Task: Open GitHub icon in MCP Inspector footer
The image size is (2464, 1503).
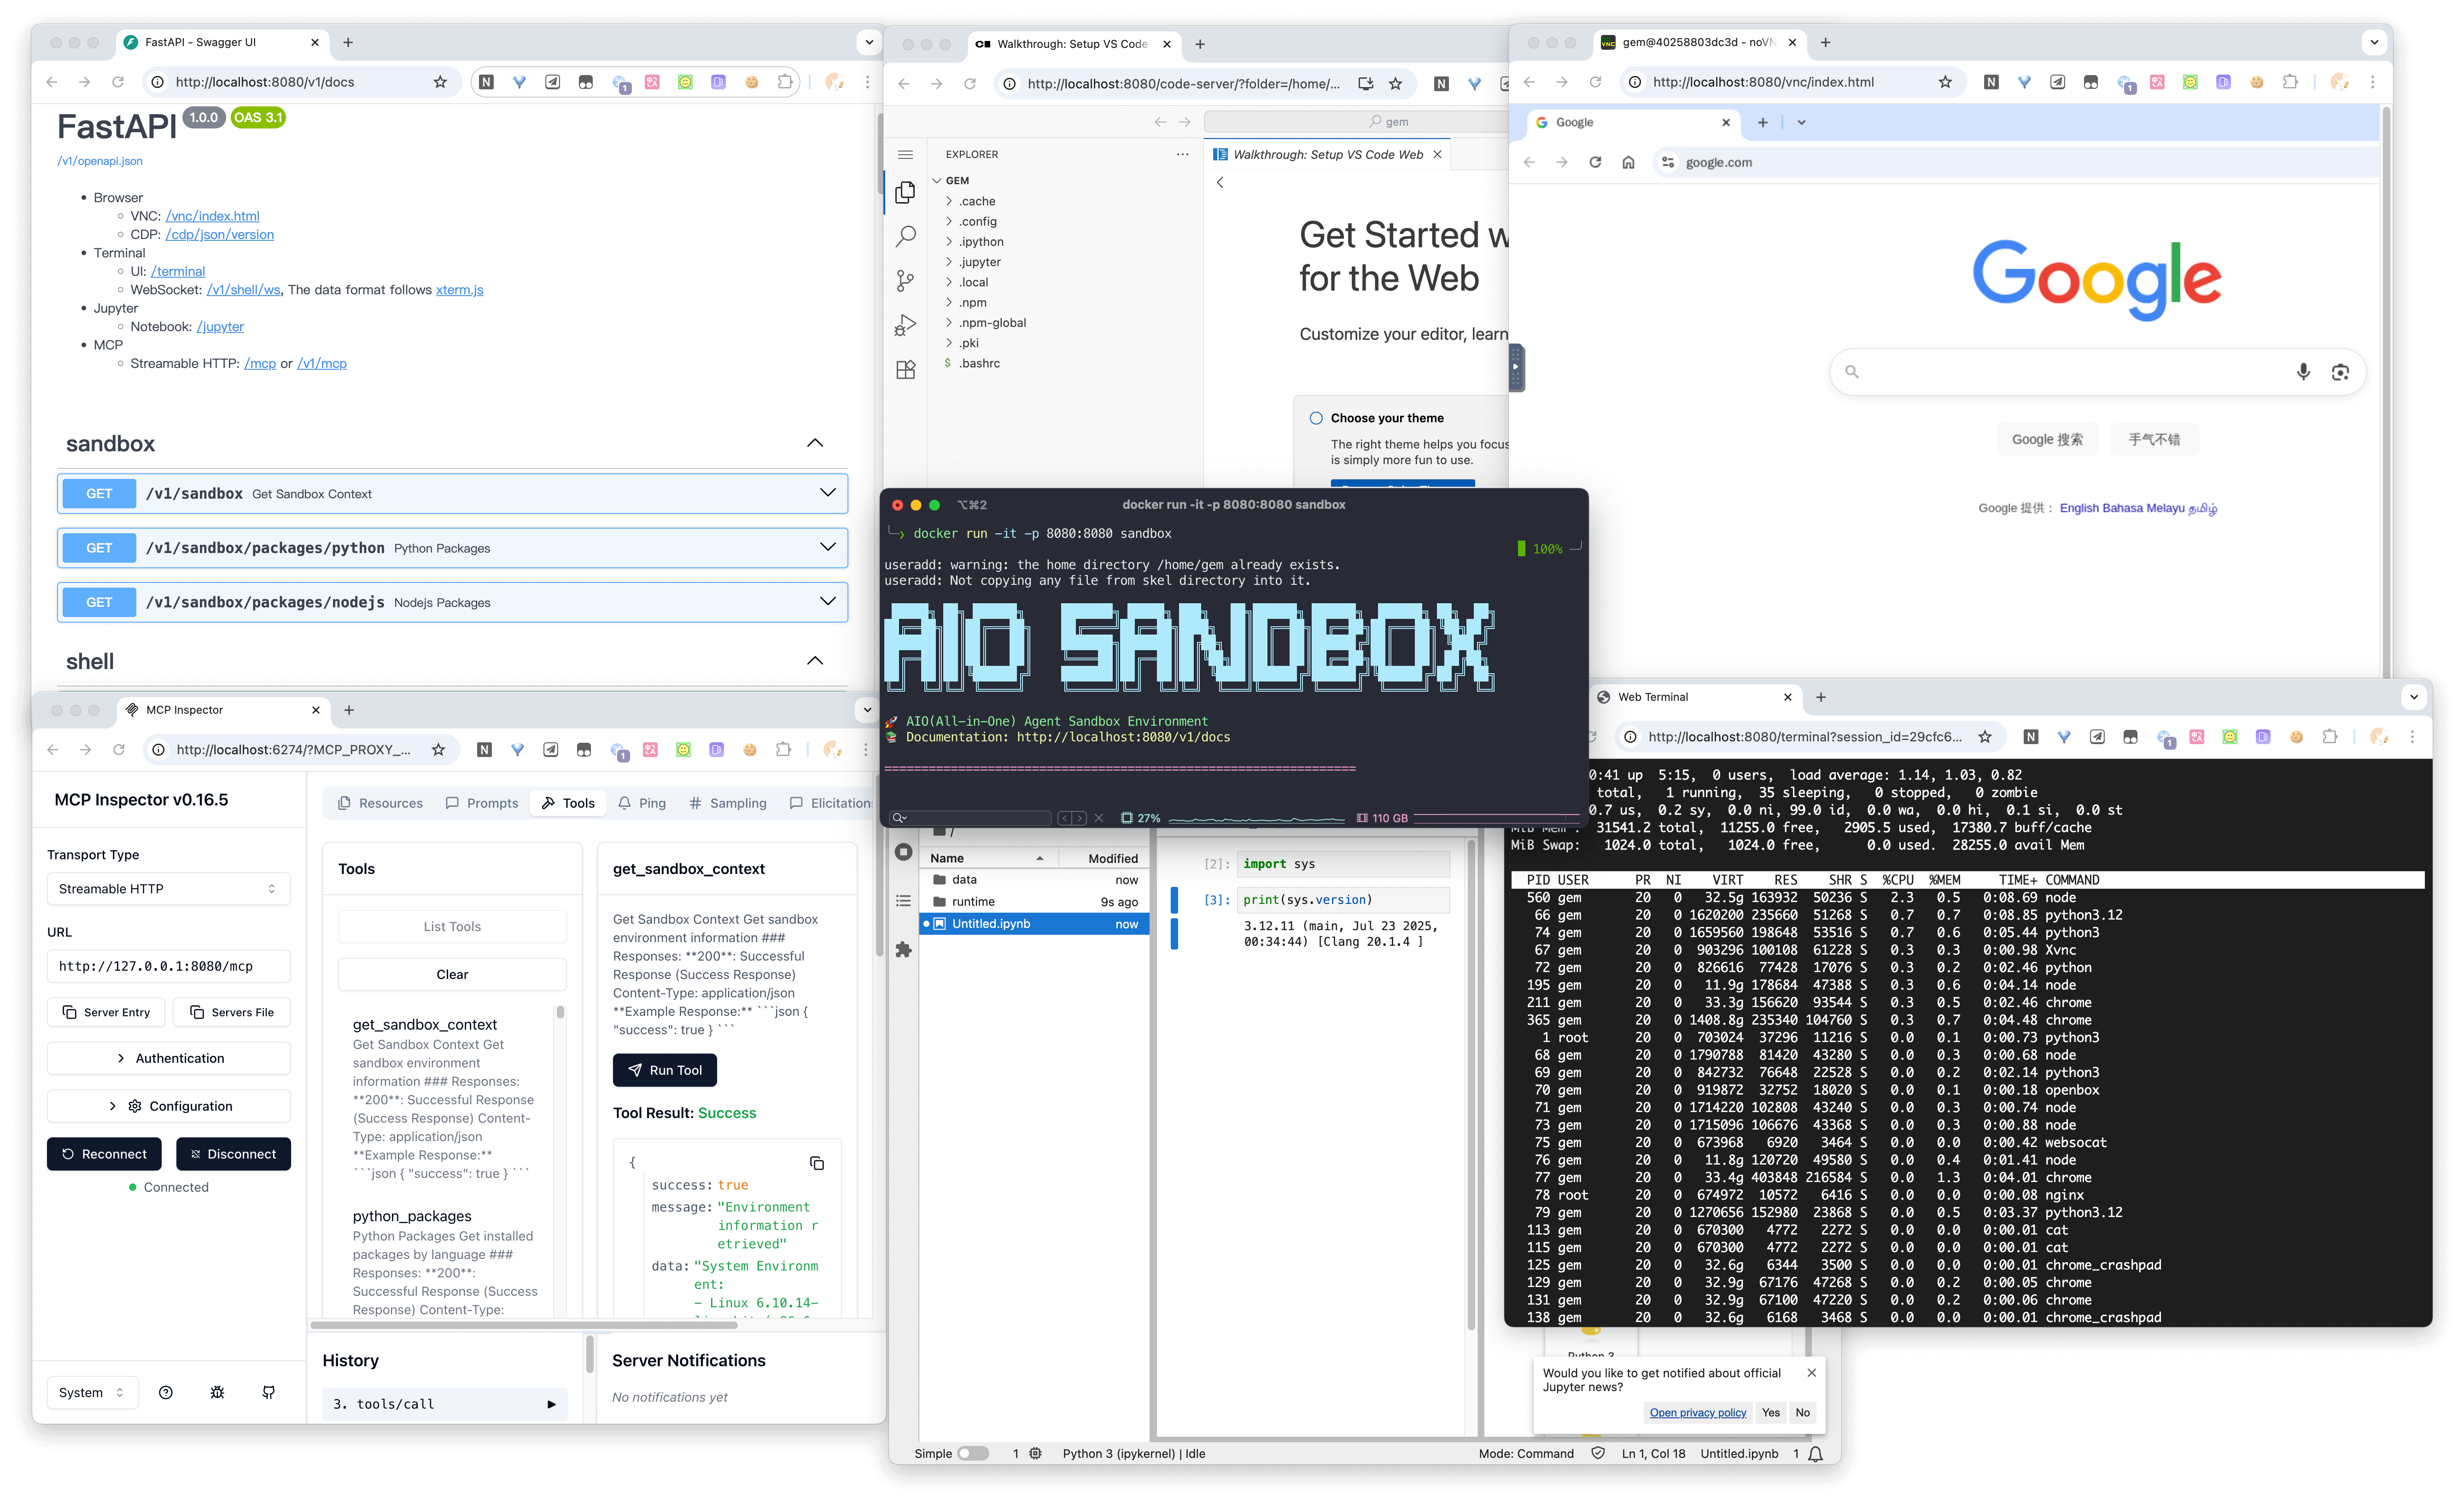Action: coord(268,1392)
